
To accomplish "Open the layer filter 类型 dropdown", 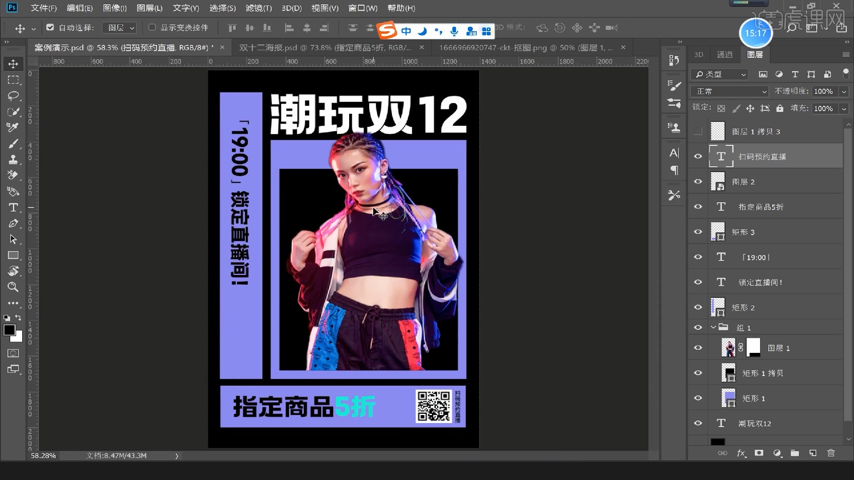I will coord(719,74).
